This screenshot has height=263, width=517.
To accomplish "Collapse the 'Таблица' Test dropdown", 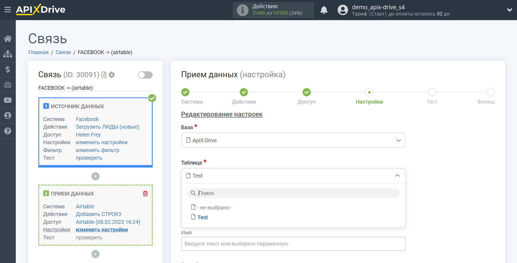I will click(293, 176).
